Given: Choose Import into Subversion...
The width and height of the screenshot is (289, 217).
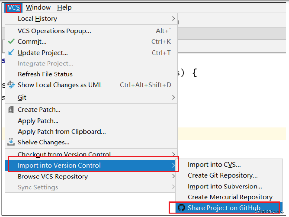Looking at the screenshot, I should [229, 186].
